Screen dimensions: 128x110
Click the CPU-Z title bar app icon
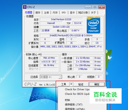point(25,7)
